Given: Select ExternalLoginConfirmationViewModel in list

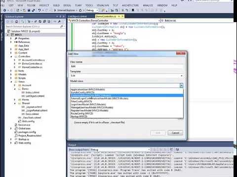Looking at the screenshot, I should click(x=127, y=98).
